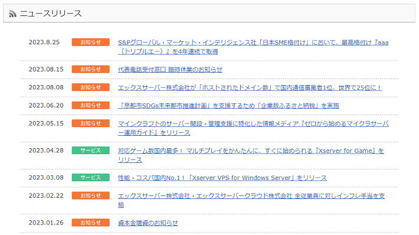Click the サービス tag on the 2023.04.28 row
This screenshot has width=419, height=235.
pyautogui.click(x=91, y=150)
